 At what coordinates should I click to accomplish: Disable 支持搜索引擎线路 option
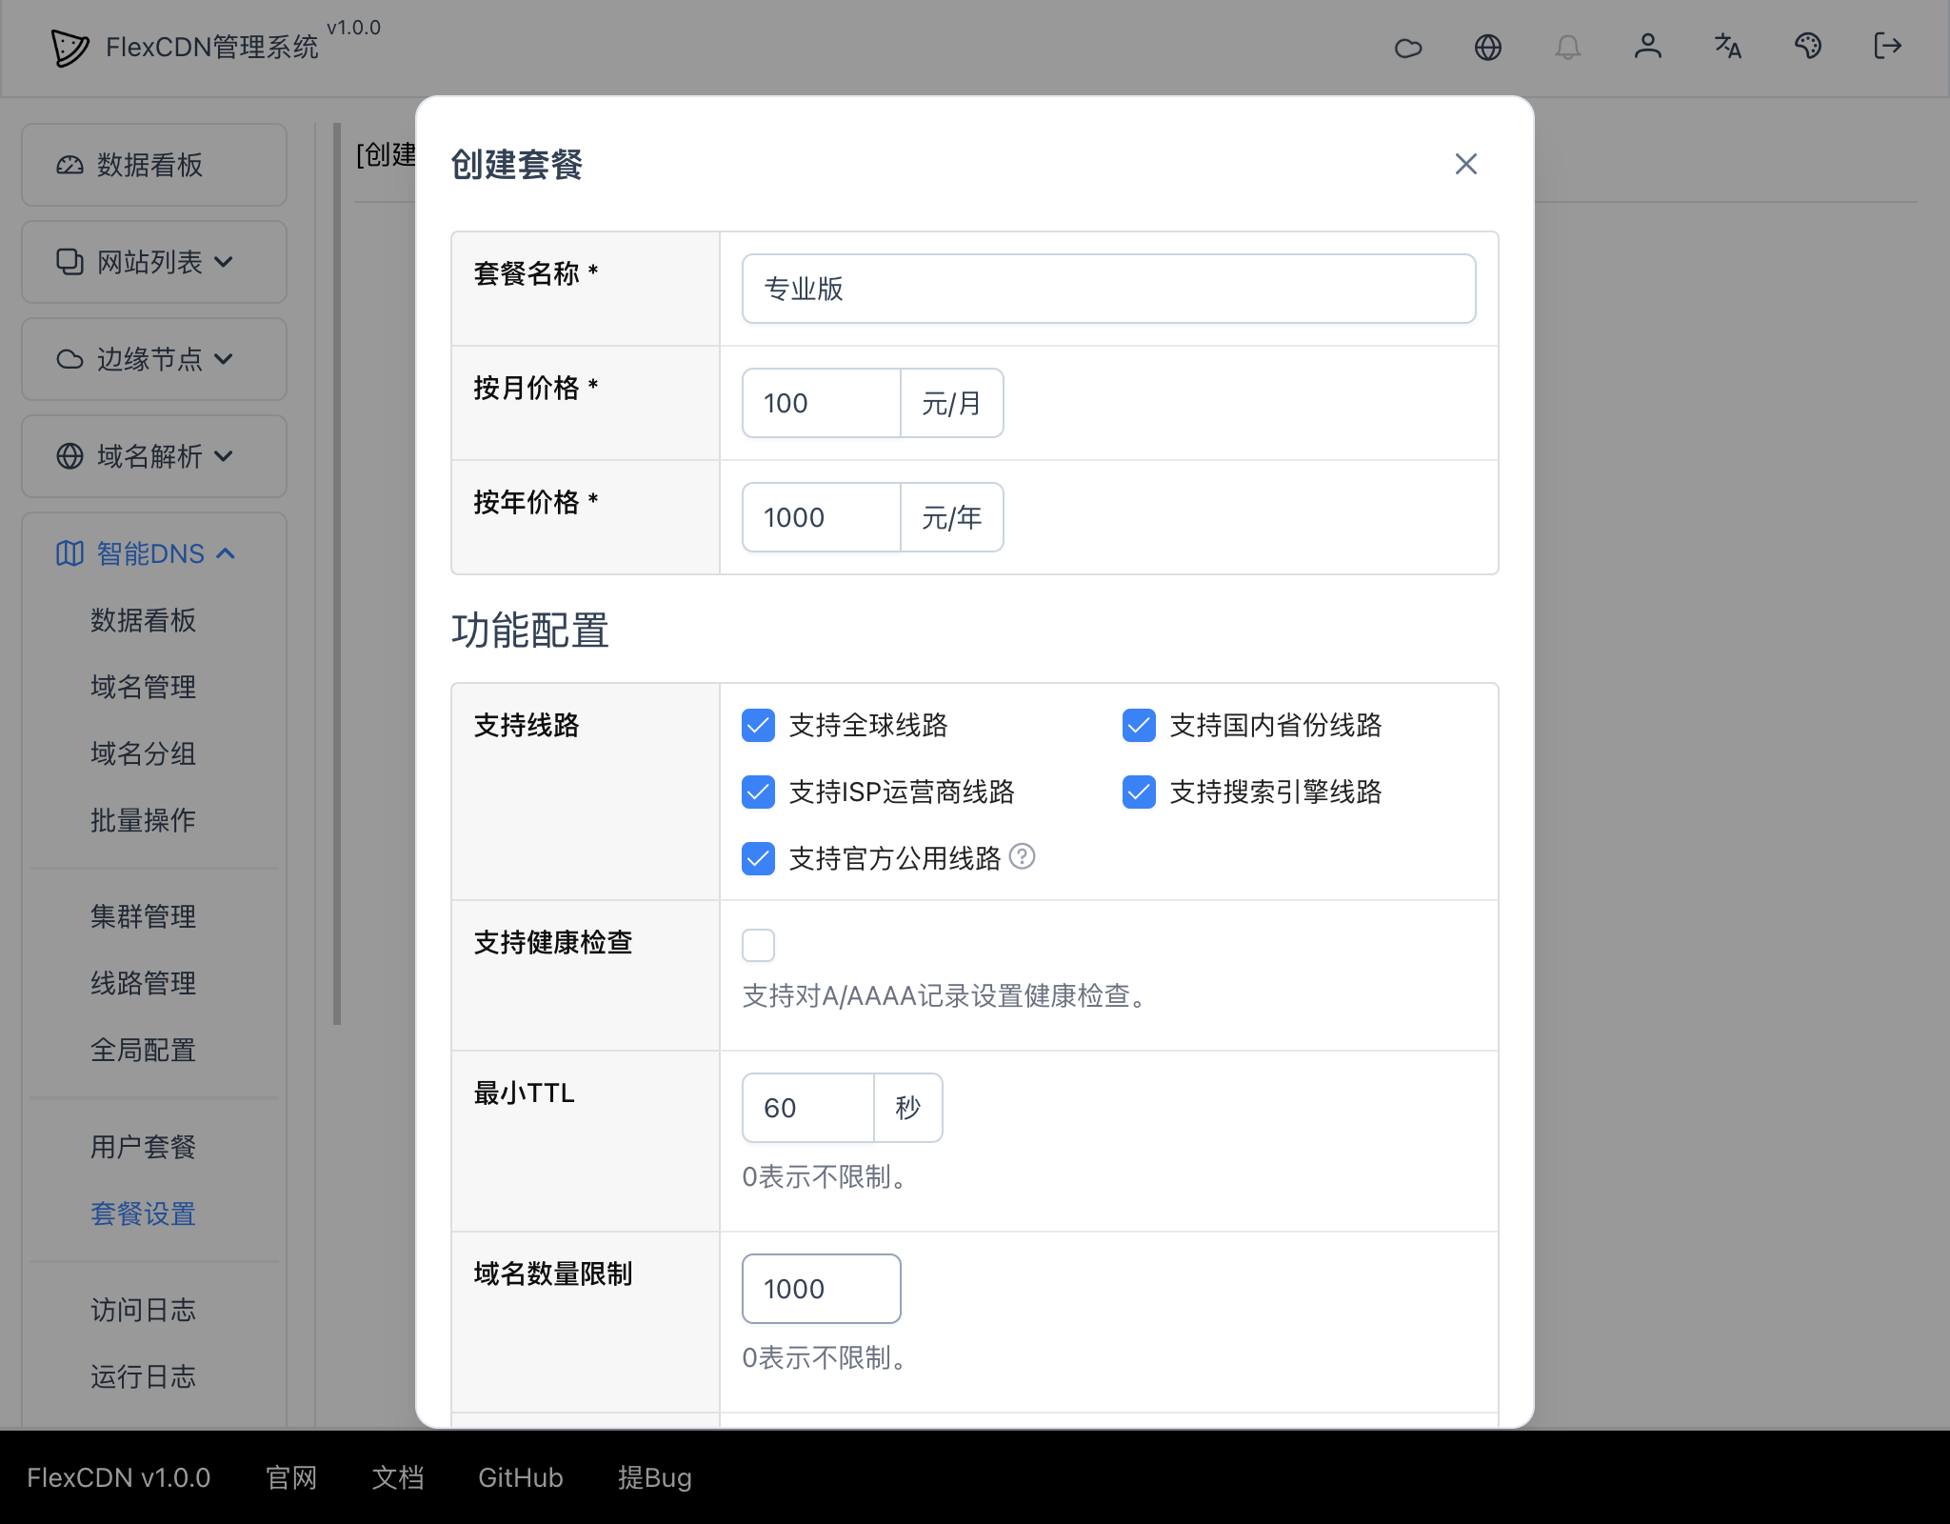tap(1139, 792)
